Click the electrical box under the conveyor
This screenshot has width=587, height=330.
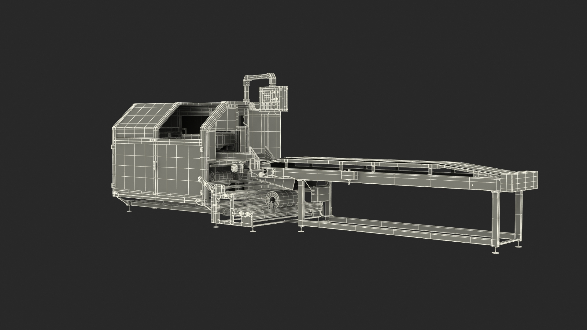click(x=320, y=194)
